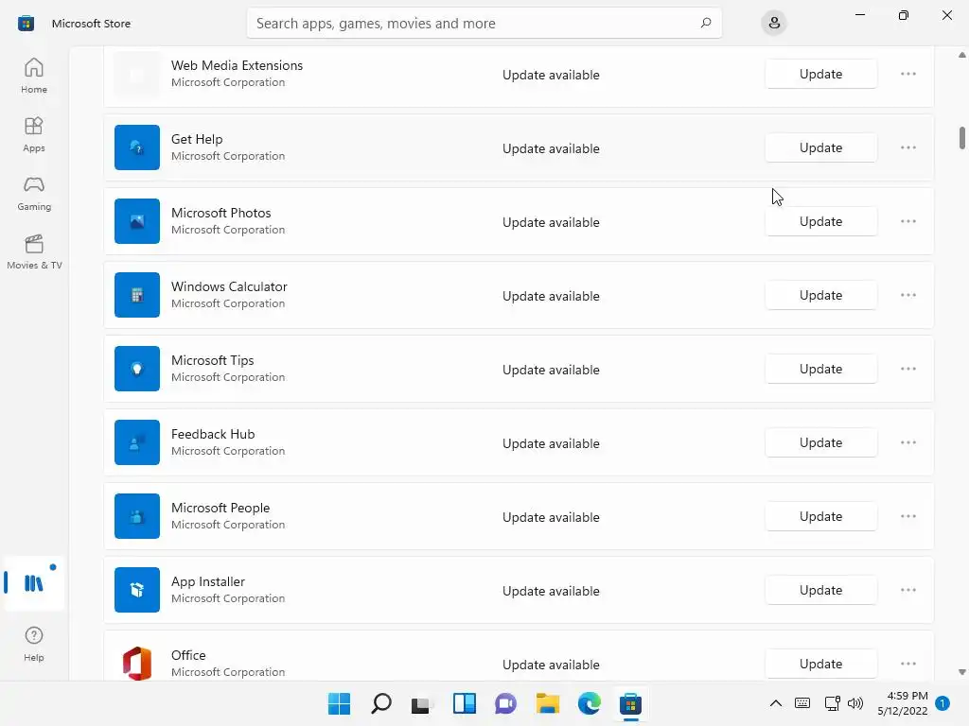Open the notification badge in system tray
This screenshot has height=726, width=969.
pyautogui.click(x=943, y=703)
